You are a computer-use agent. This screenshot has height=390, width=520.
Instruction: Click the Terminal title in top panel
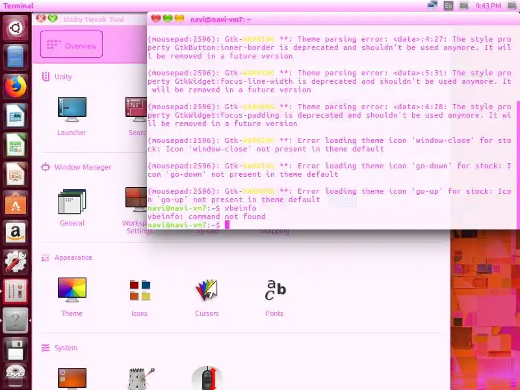coord(18,6)
